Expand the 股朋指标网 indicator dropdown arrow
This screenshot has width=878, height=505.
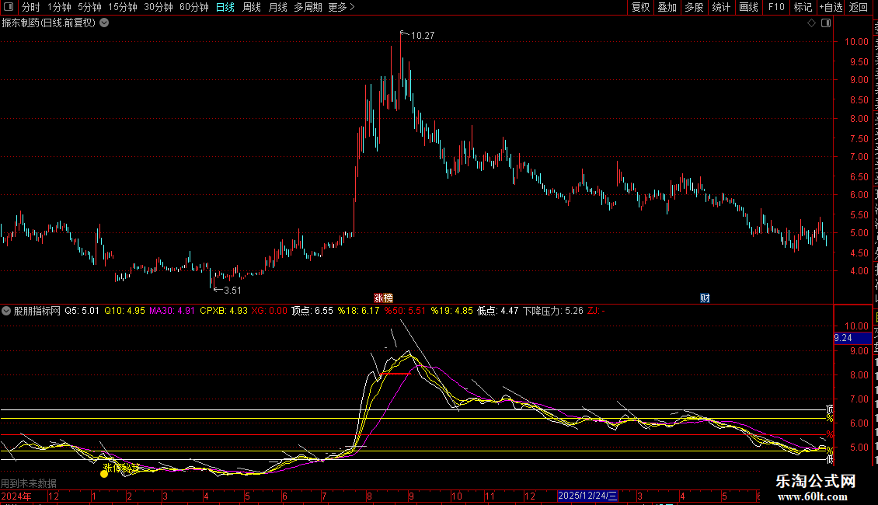pyautogui.click(x=6, y=311)
